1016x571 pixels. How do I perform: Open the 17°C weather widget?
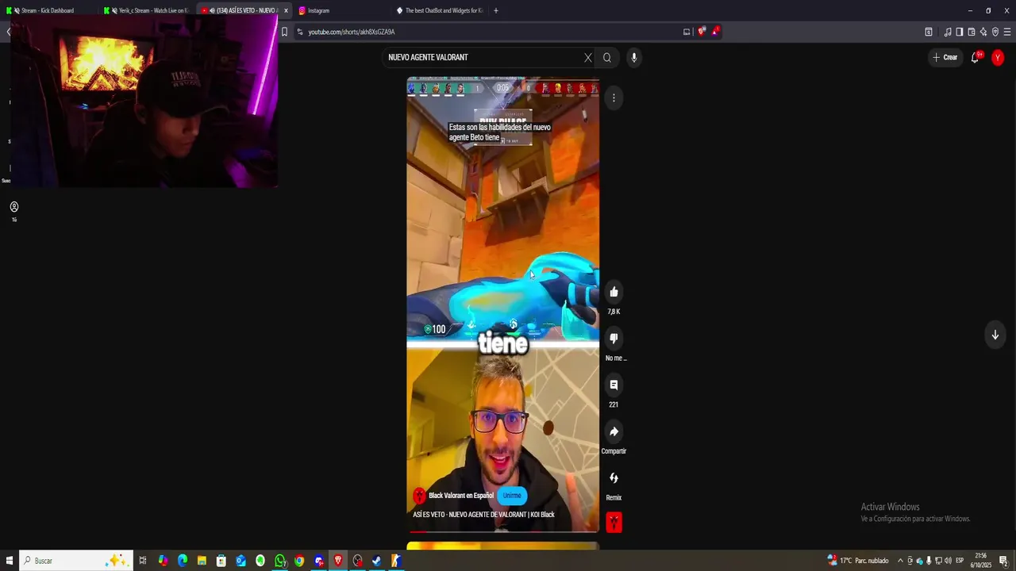[858, 561]
